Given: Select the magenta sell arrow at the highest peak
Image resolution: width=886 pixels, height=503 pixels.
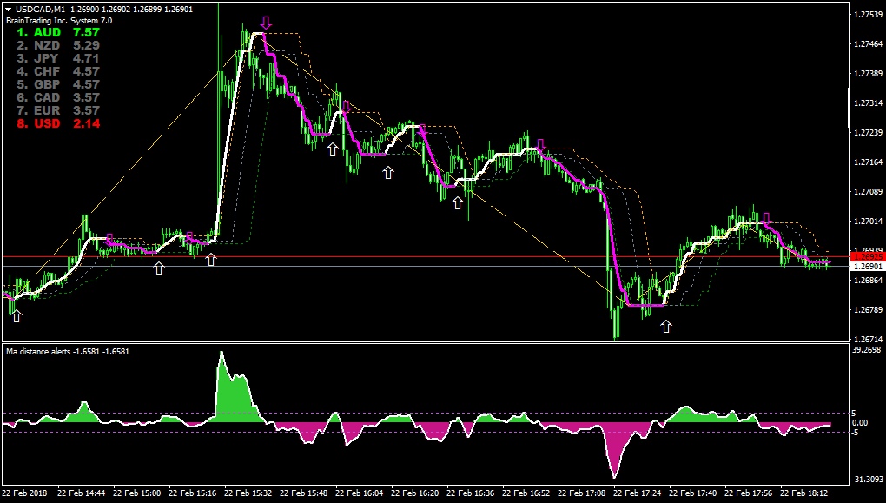Looking at the screenshot, I should 266,23.
